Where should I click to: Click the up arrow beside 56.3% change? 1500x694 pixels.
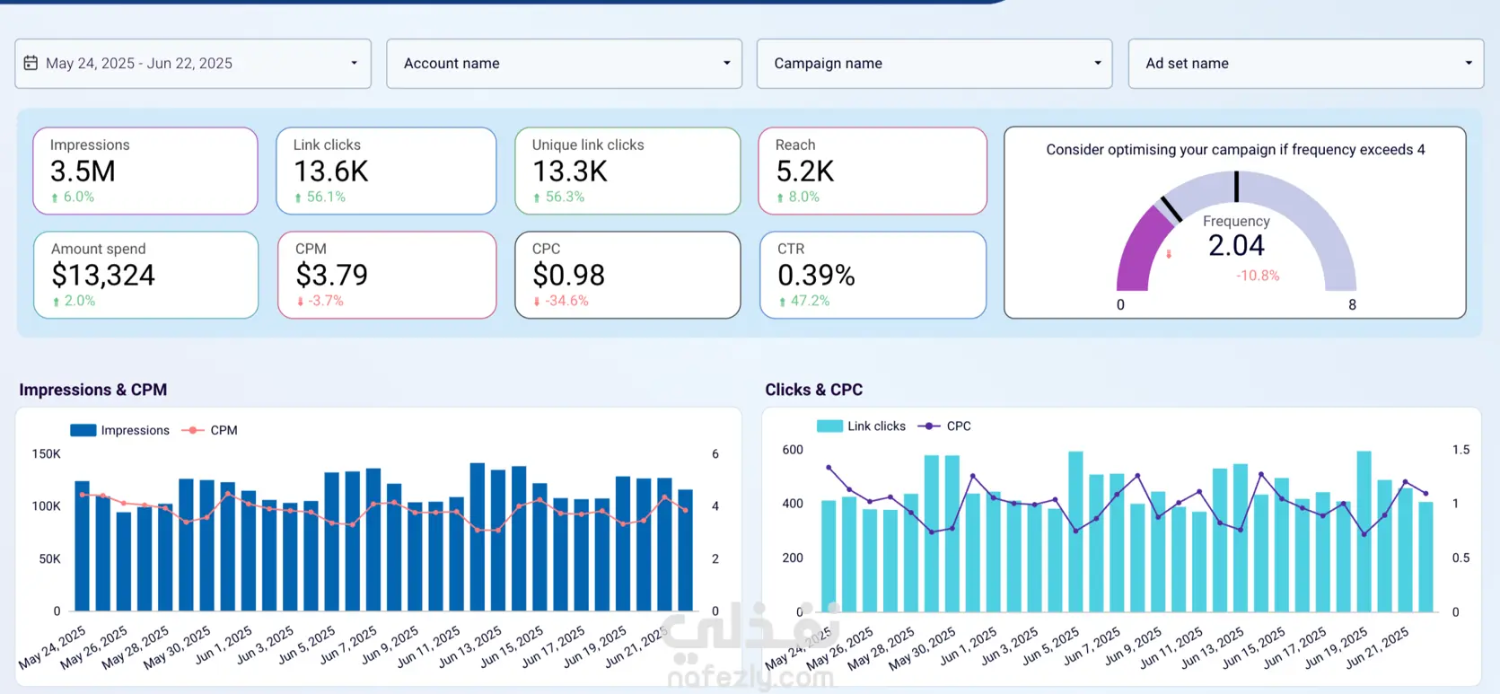[537, 198]
